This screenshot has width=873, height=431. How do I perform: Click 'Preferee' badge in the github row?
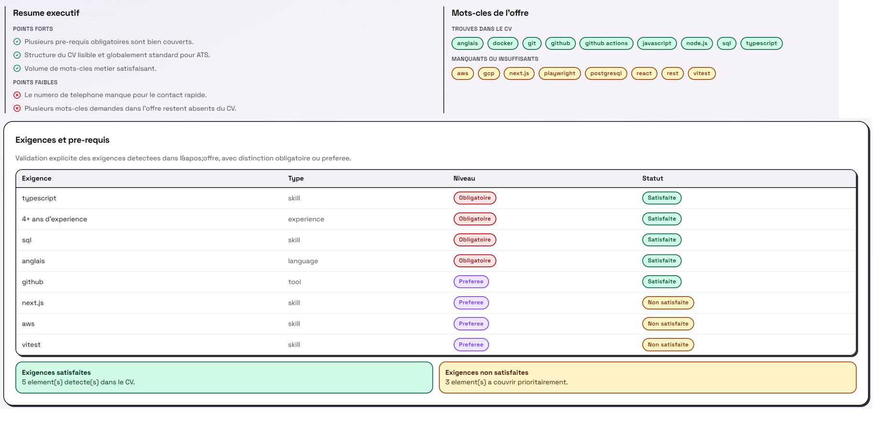[471, 282]
